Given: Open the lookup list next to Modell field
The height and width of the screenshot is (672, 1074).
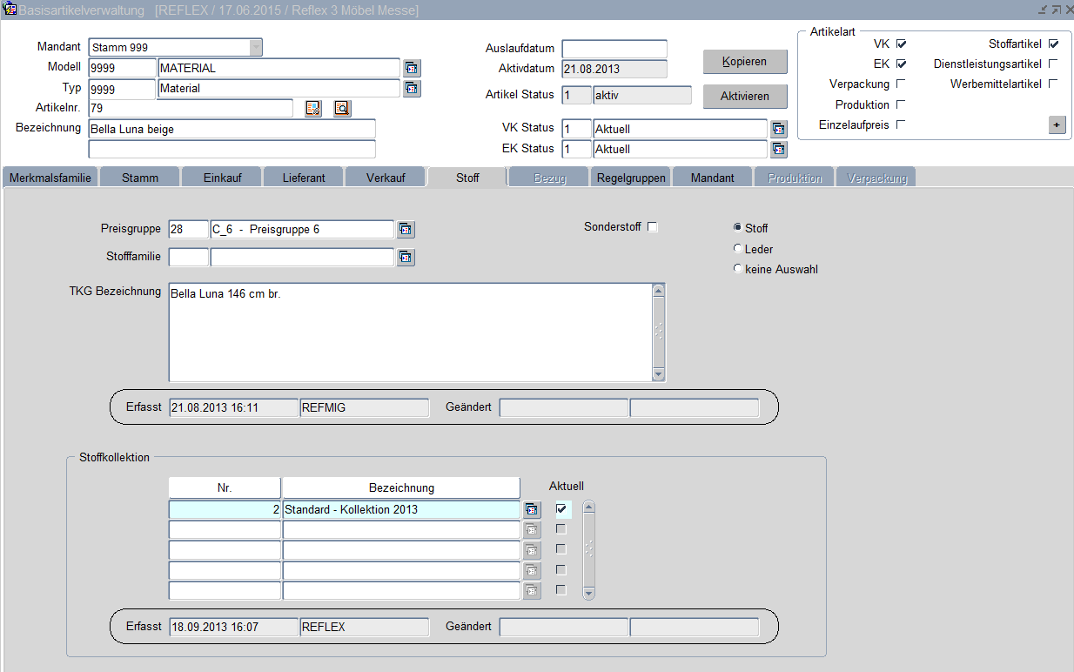Looking at the screenshot, I should (x=412, y=68).
